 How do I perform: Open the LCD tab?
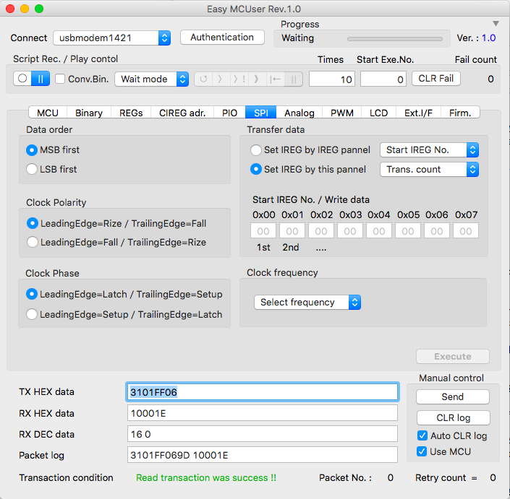pos(378,113)
